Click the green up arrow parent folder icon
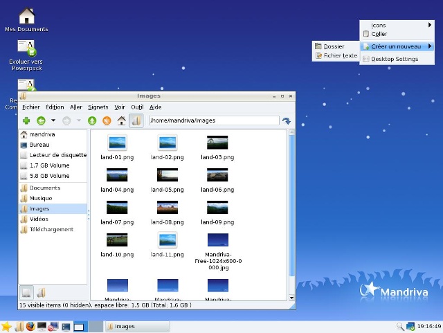The image size is (443, 333). click(x=92, y=120)
